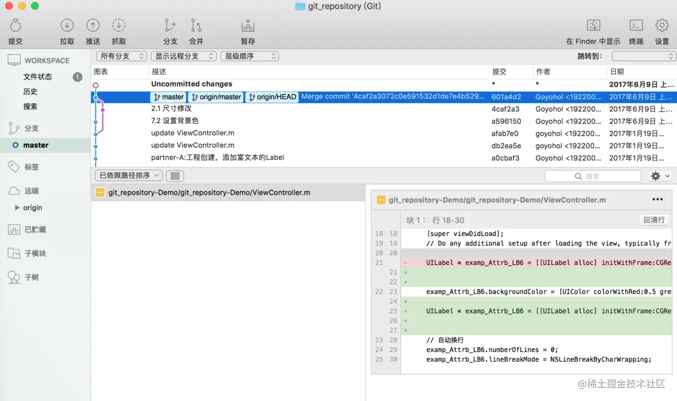Click the Fetch (抓取) toolbar icon
The height and width of the screenshot is (401, 677).
pos(118,25)
